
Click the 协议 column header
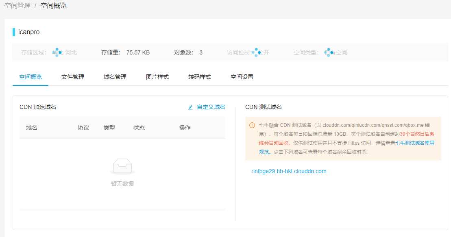tap(83, 128)
